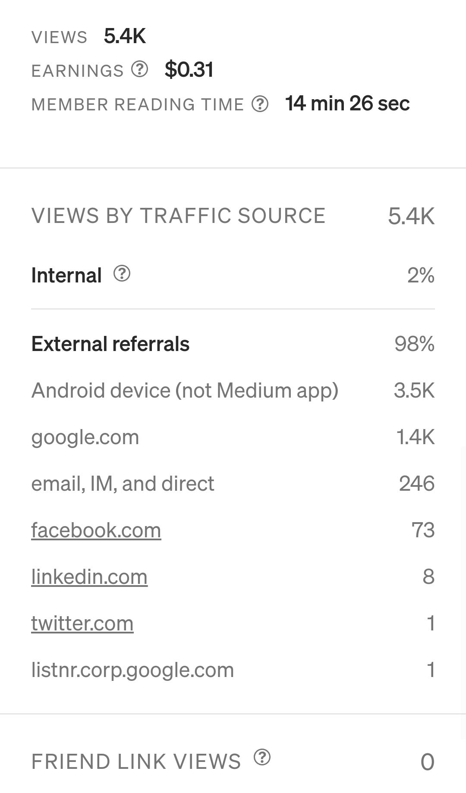Click the listnr.corp.google.com traffic row

[x=132, y=669]
